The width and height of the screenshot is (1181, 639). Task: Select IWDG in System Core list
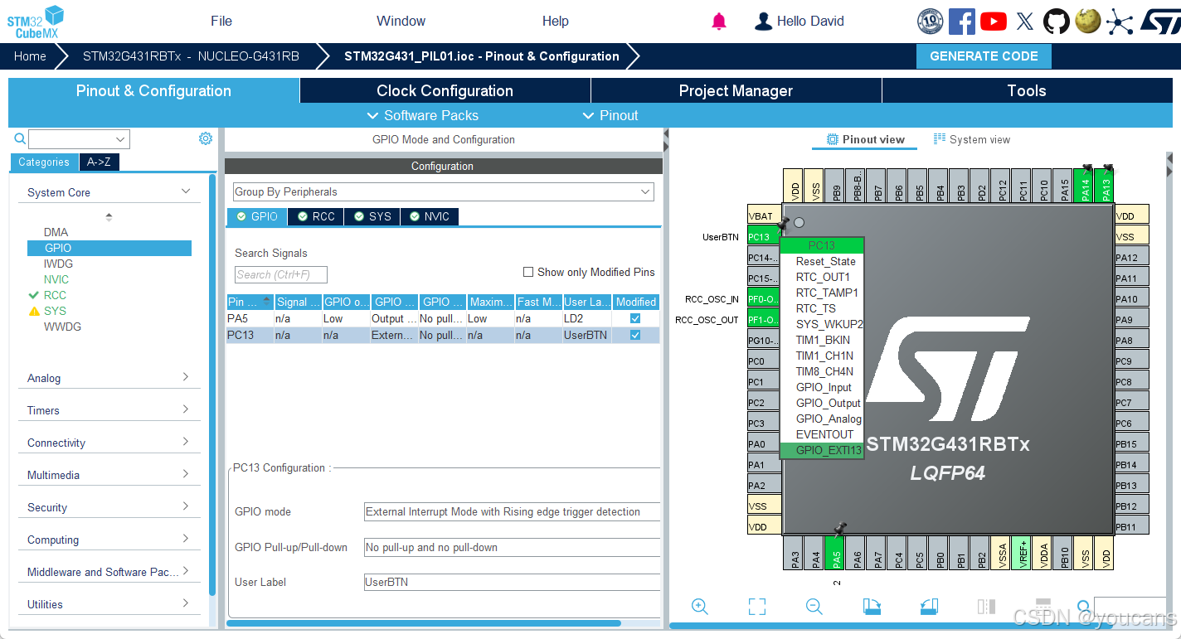click(58, 264)
